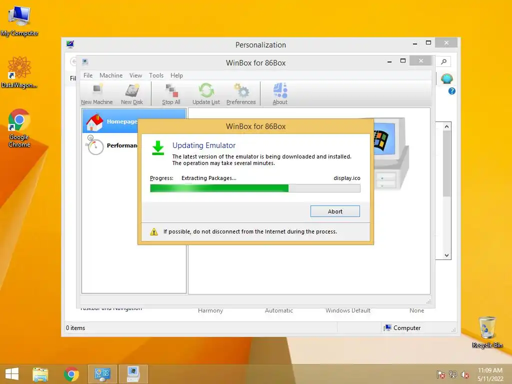Click the Update List toolbar icon
The height and width of the screenshot is (384, 512).
point(206,93)
